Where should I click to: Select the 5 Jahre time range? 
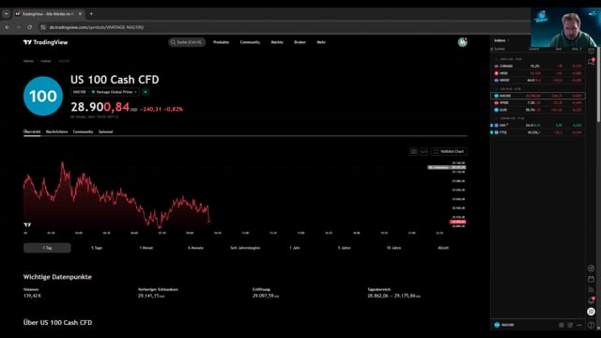click(x=344, y=248)
